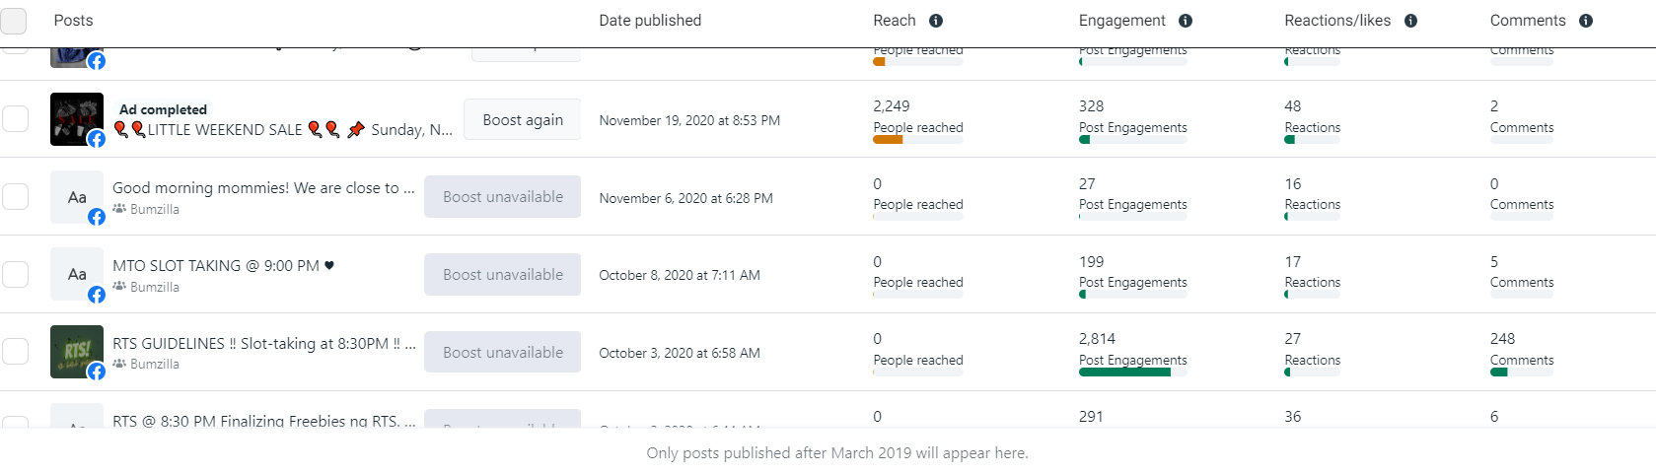Tick the MTO Slot Taking post checkbox
The height and width of the screenshot is (474, 1656).
(15, 274)
